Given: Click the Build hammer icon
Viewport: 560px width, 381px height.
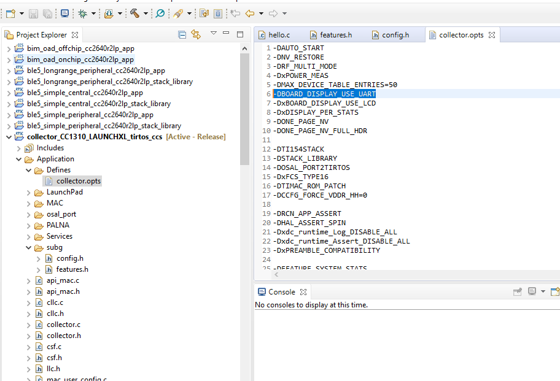Looking at the screenshot, I should (x=134, y=13).
